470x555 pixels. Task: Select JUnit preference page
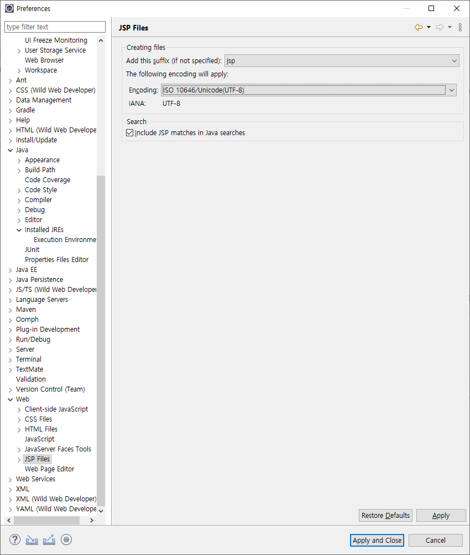pos(32,250)
